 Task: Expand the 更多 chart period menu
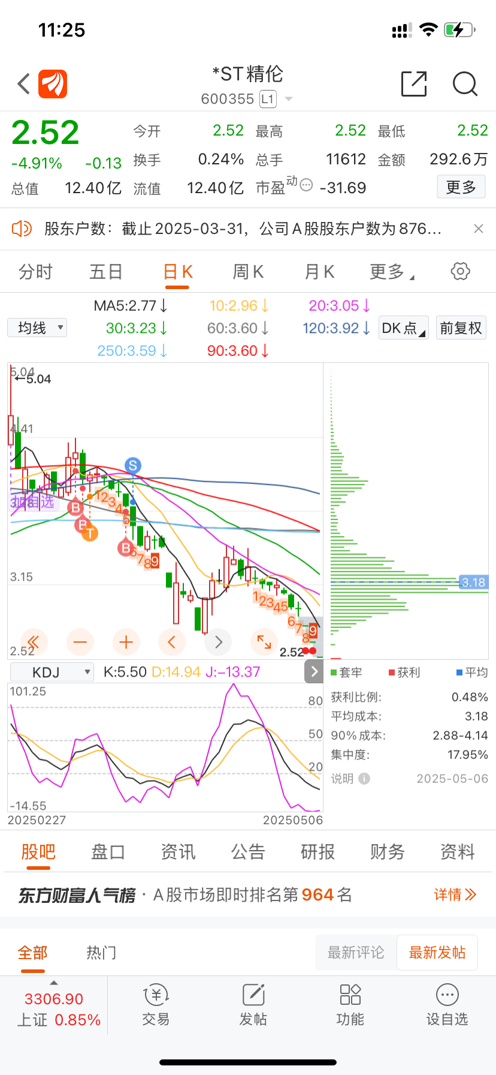click(392, 272)
